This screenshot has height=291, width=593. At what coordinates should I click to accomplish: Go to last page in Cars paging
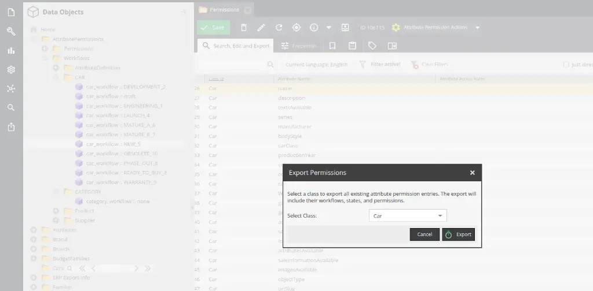(x=148, y=268)
